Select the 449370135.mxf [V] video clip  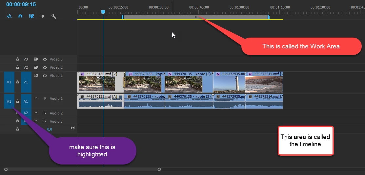pyautogui.click(x=100, y=82)
